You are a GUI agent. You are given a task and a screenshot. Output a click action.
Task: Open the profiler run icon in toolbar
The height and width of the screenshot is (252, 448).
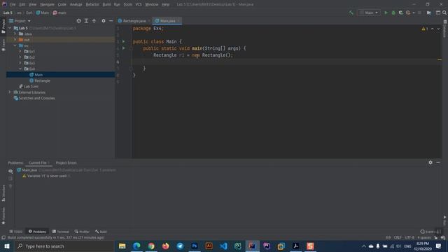[408, 13]
